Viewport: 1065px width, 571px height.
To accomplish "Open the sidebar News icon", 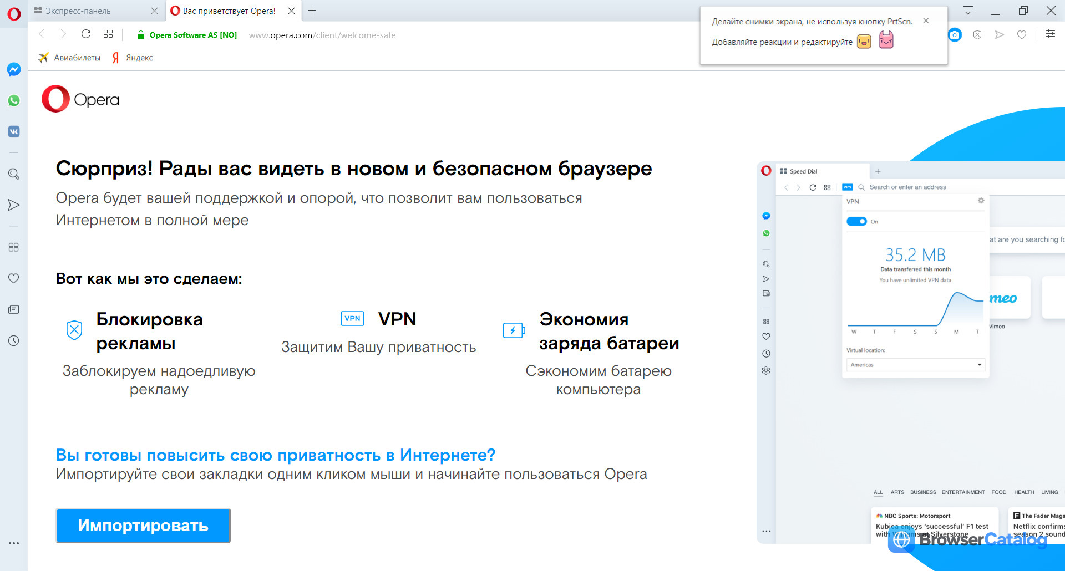I will pos(14,309).
